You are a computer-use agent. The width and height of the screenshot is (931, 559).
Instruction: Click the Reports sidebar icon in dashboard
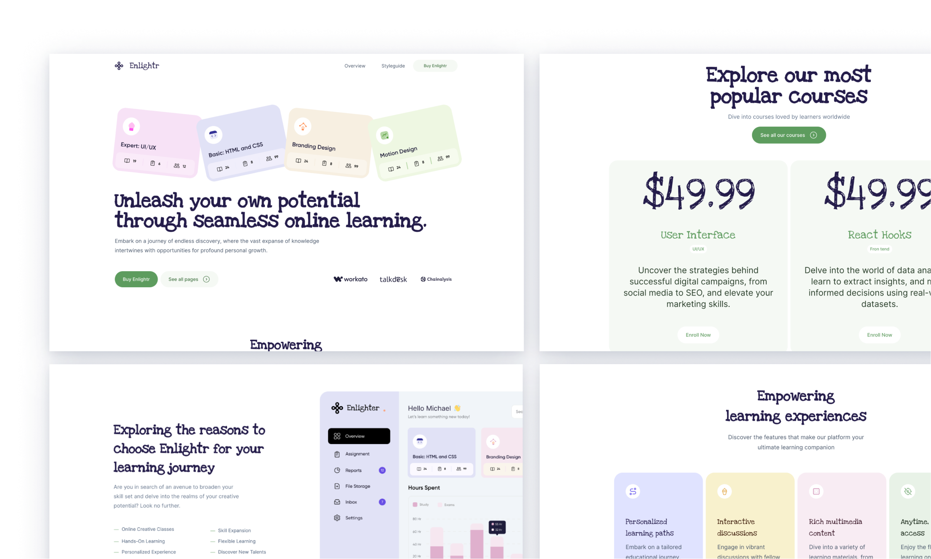coord(337,470)
